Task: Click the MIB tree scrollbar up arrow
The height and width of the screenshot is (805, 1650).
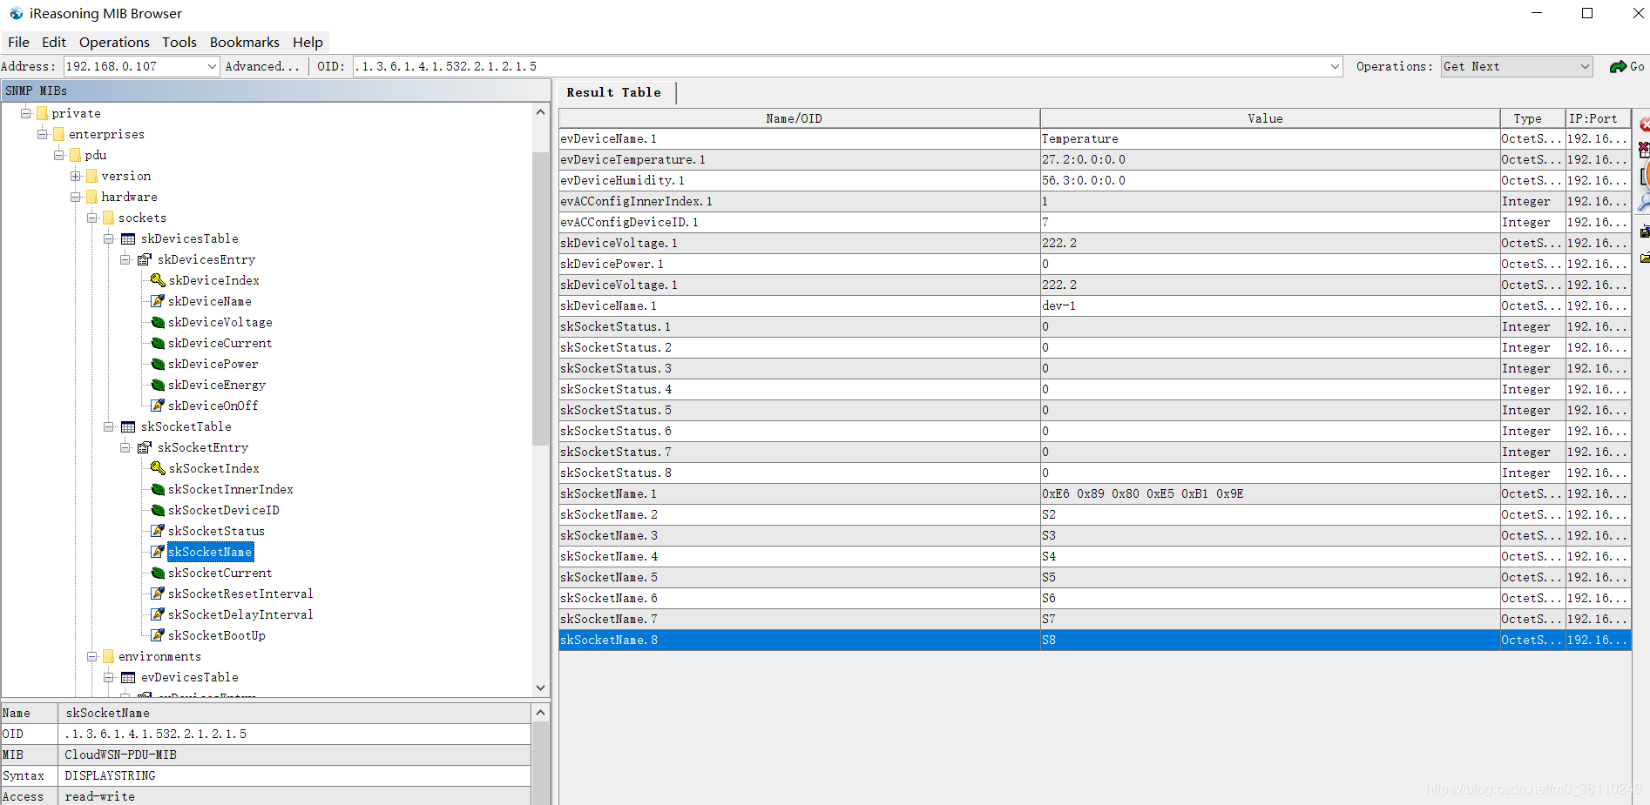Action: coord(541,112)
